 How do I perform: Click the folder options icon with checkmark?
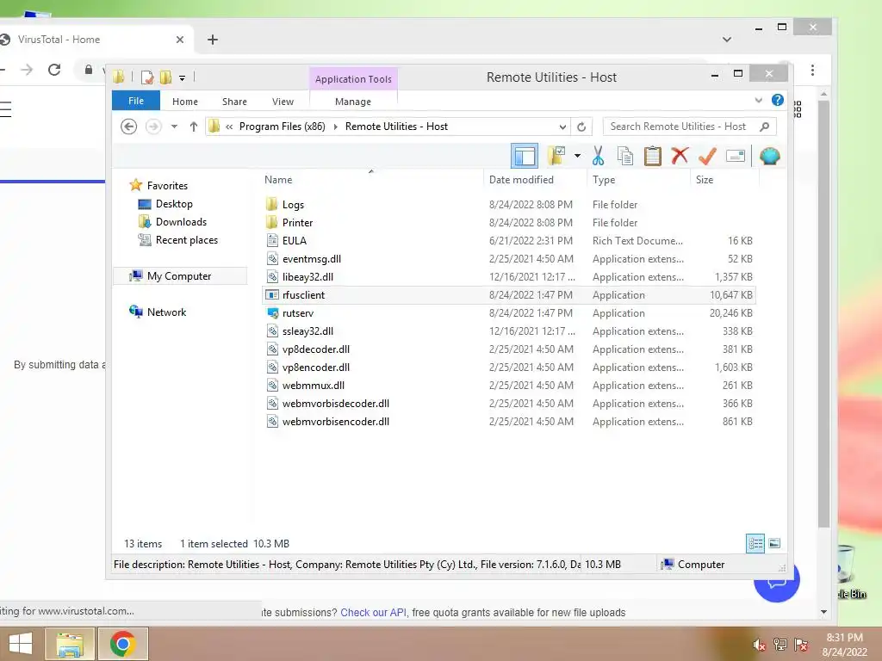[556, 156]
